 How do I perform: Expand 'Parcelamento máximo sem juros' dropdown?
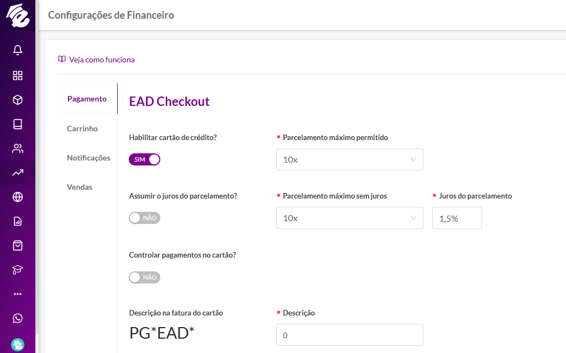click(x=349, y=218)
